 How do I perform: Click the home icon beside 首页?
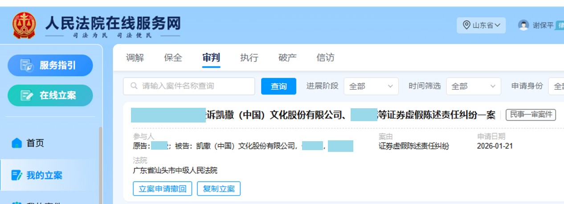click(16, 143)
